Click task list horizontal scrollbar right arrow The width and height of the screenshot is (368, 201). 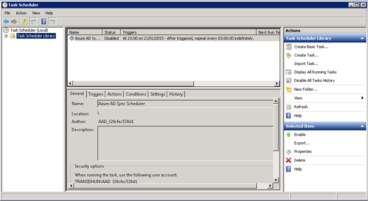[277, 83]
